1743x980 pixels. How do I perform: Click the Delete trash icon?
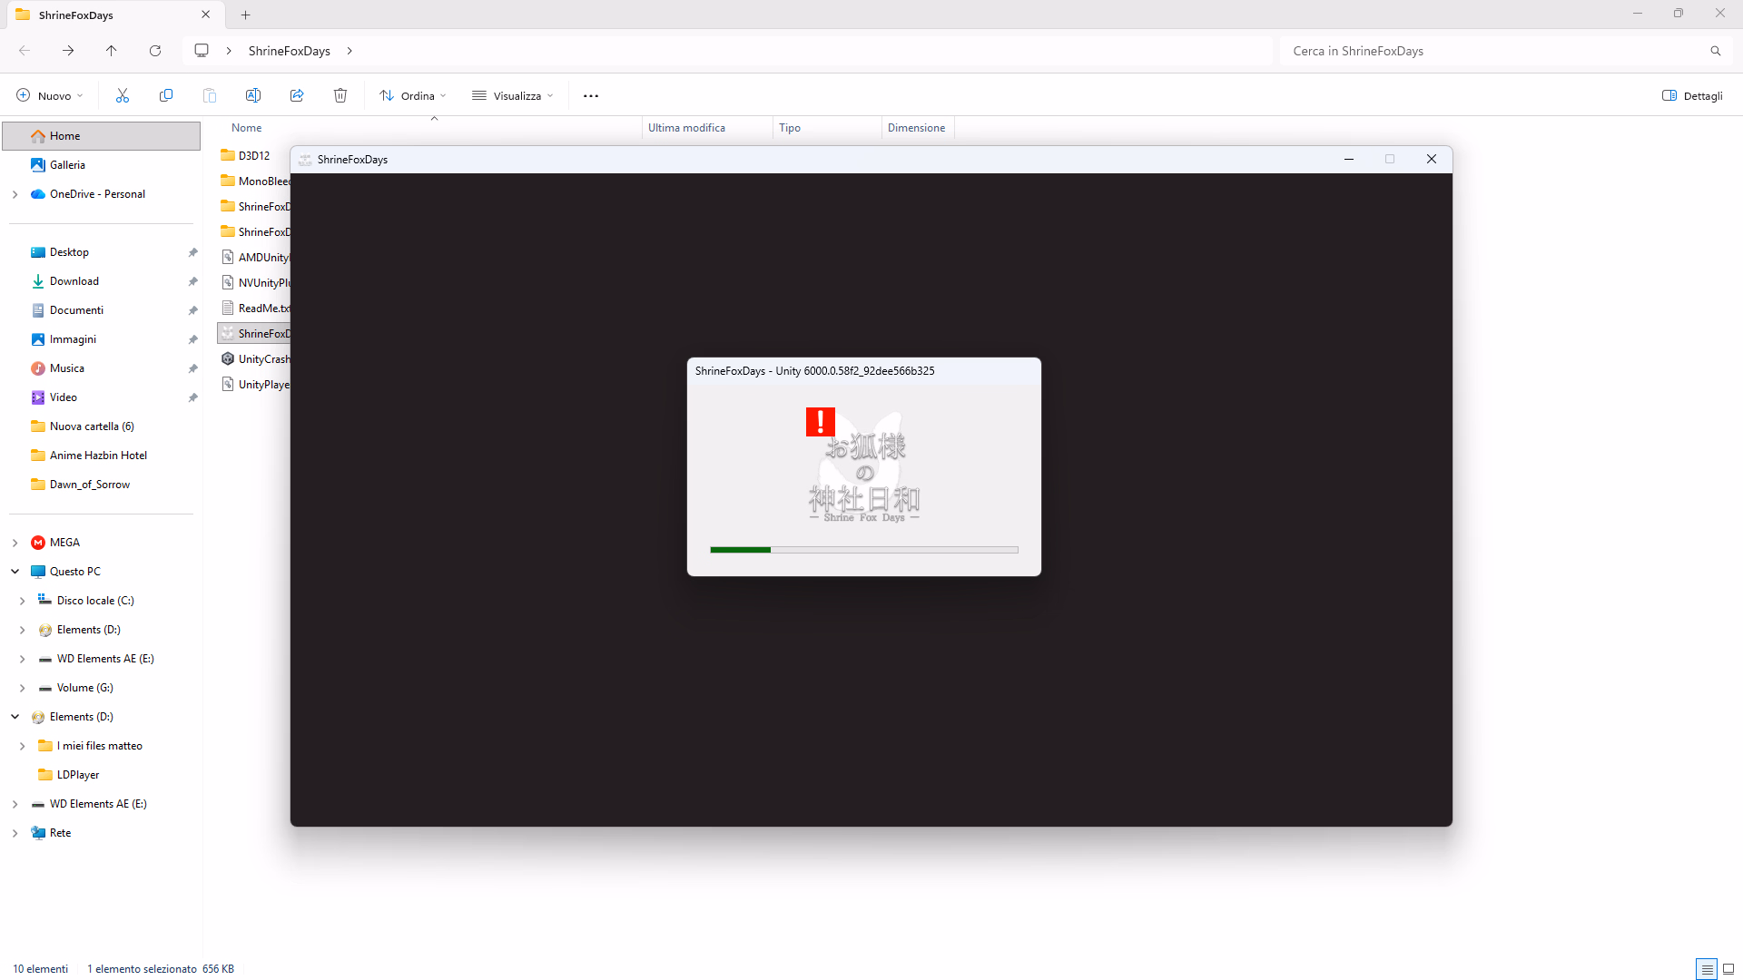tap(340, 95)
